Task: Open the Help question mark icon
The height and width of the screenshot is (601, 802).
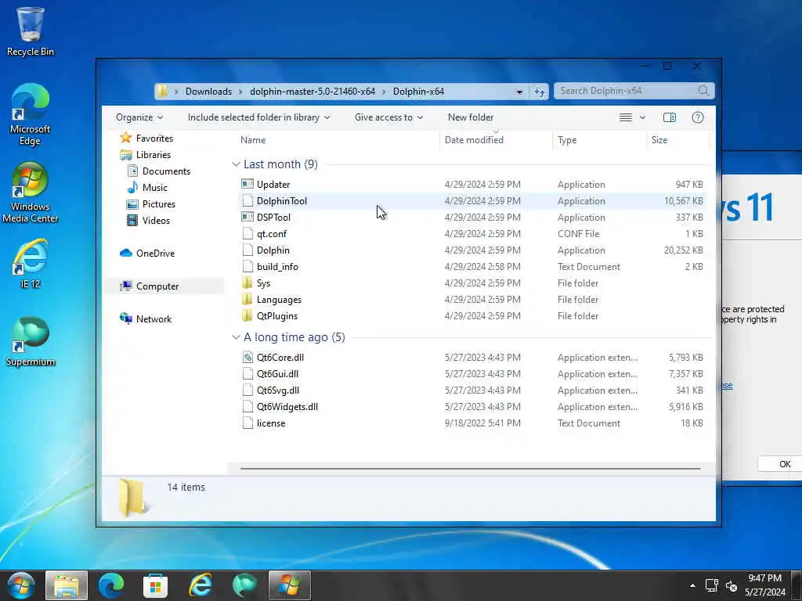Action: [697, 117]
